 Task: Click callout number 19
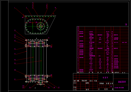[x=15, y=63]
